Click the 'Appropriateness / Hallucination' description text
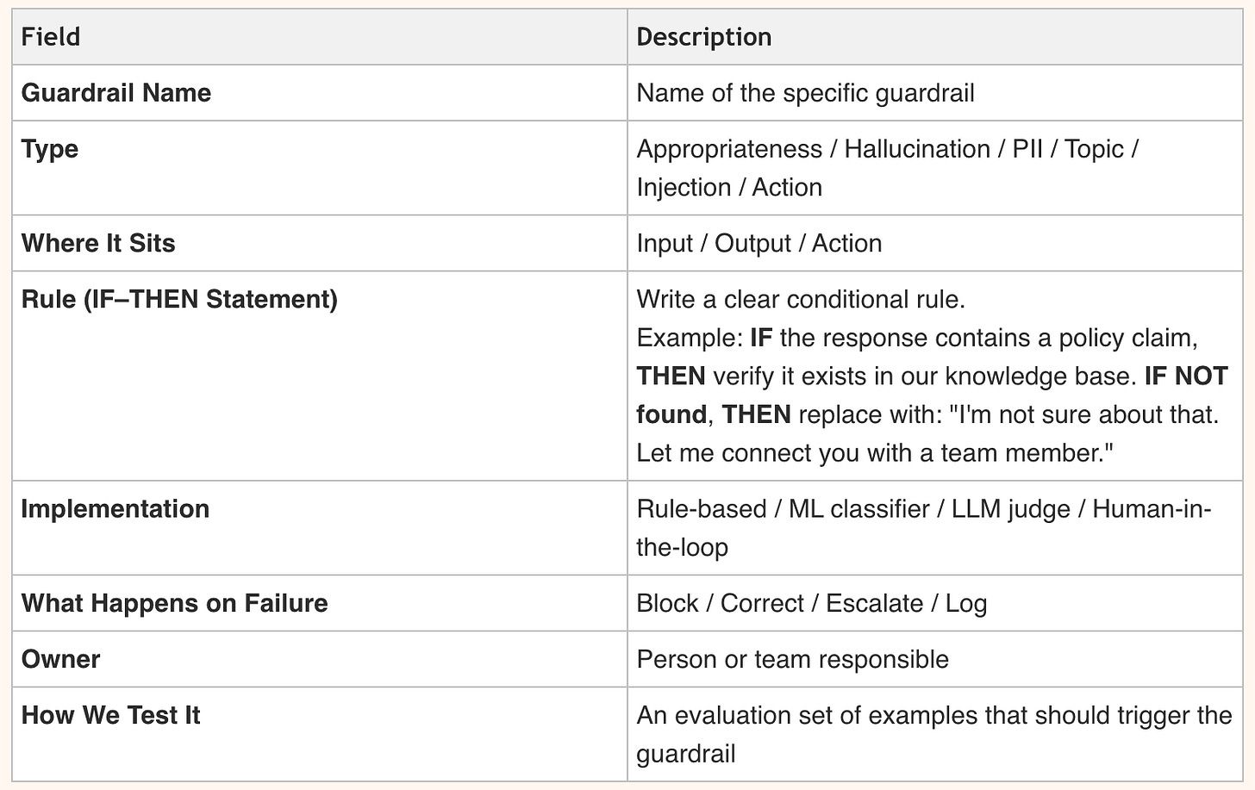Image resolution: width=1255 pixels, height=790 pixels. (x=812, y=149)
